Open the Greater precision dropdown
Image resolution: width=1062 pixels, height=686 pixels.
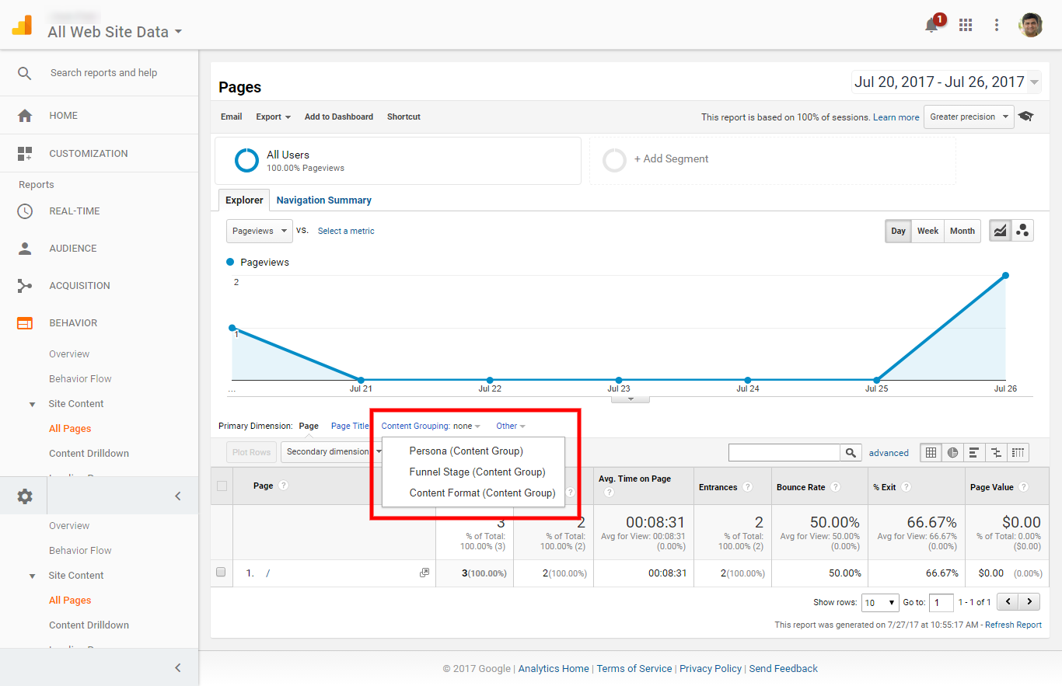pyautogui.click(x=969, y=117)
